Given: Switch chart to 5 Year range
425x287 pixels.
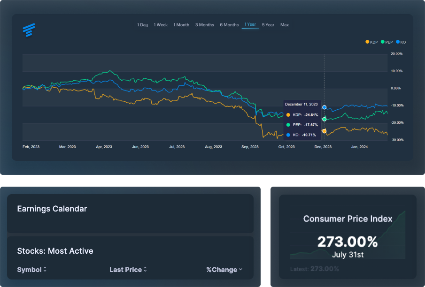Looking at the screenshot, I should [x=268, y=25].
